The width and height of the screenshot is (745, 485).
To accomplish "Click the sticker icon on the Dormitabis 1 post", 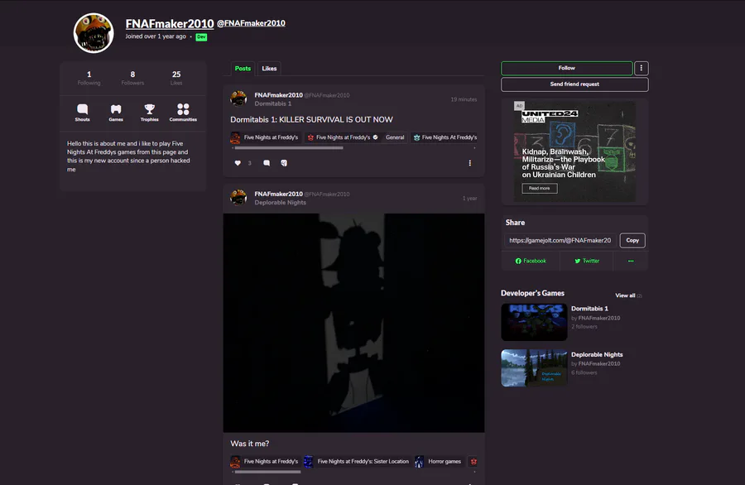I will (x=284, y=163).
